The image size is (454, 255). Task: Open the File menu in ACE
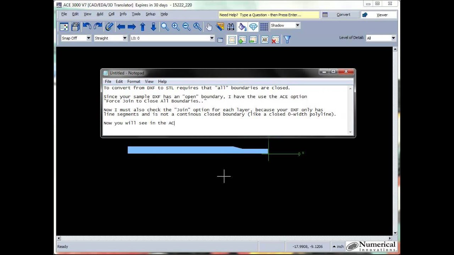pos(64,14)
